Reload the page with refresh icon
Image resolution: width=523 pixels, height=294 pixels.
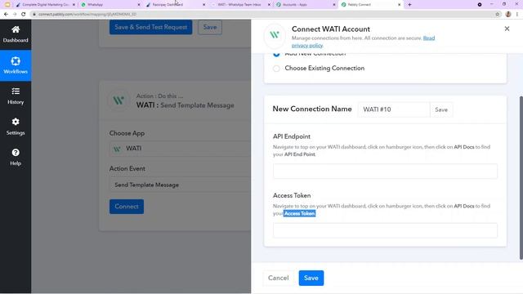coord(23,15)
